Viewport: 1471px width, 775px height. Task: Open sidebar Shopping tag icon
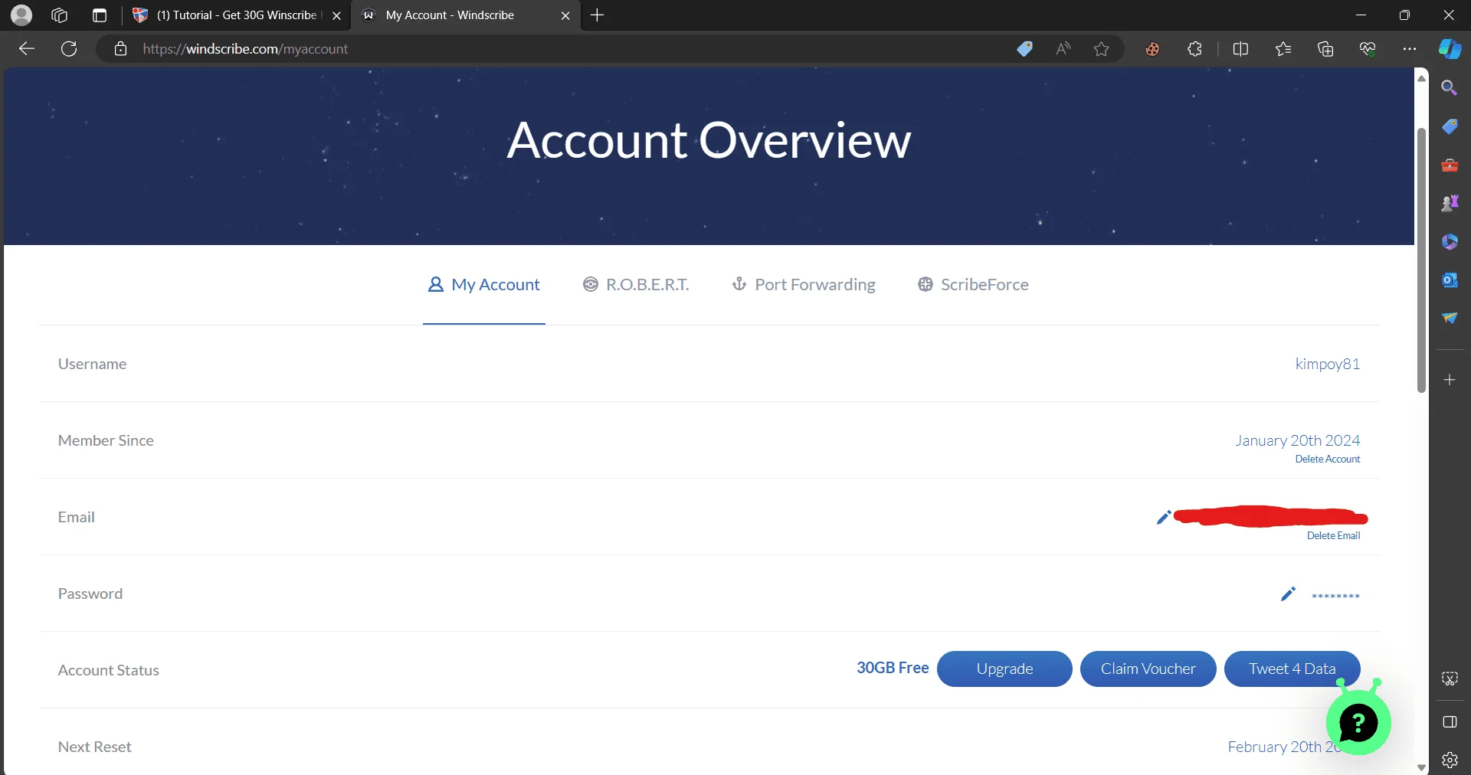tap(1450, 126)
